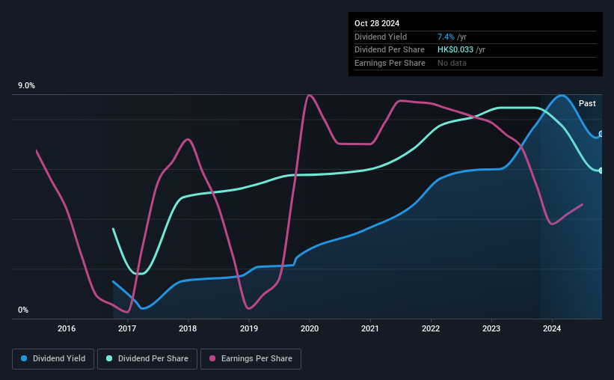This screenshot has height=380, width=614.
Task: Select the 2018 x-axis year label
Action: (x=188, y=329)
